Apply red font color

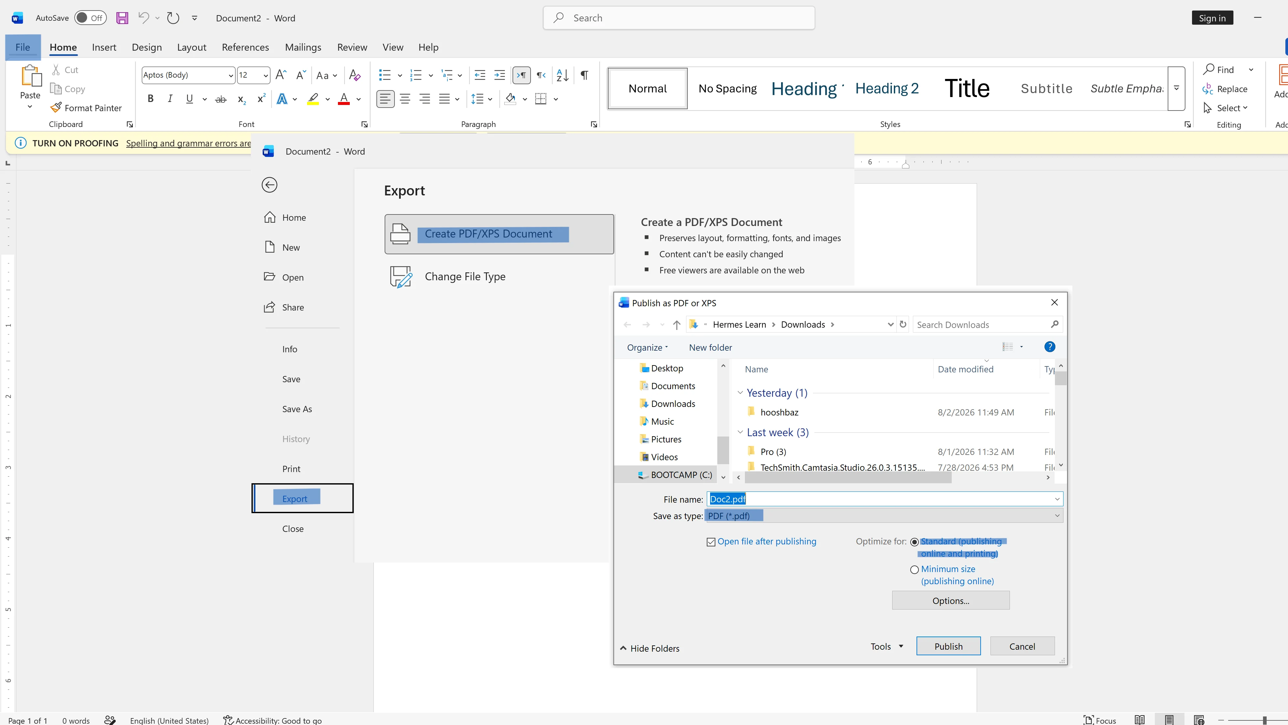coord(344,99)
